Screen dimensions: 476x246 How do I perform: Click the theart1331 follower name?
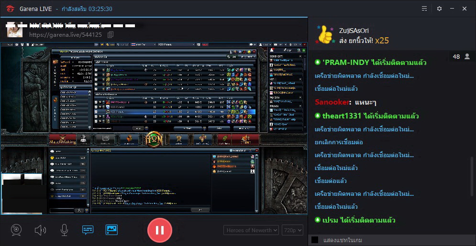tap(342, 116)
